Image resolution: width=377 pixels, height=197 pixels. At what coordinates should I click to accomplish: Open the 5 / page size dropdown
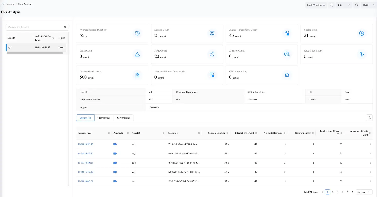point(364,192)
